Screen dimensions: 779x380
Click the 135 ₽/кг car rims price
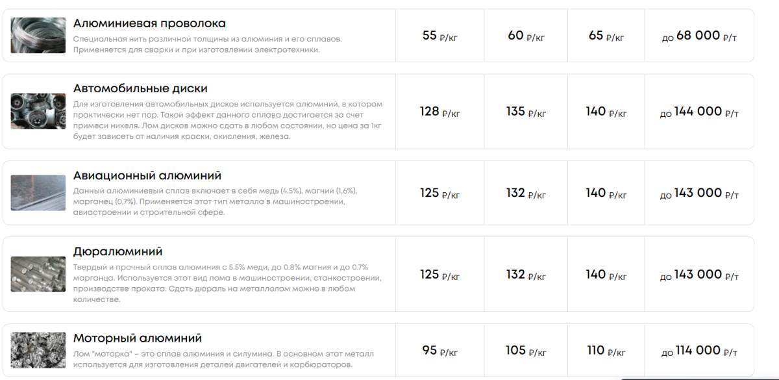[x=526, y=112]
